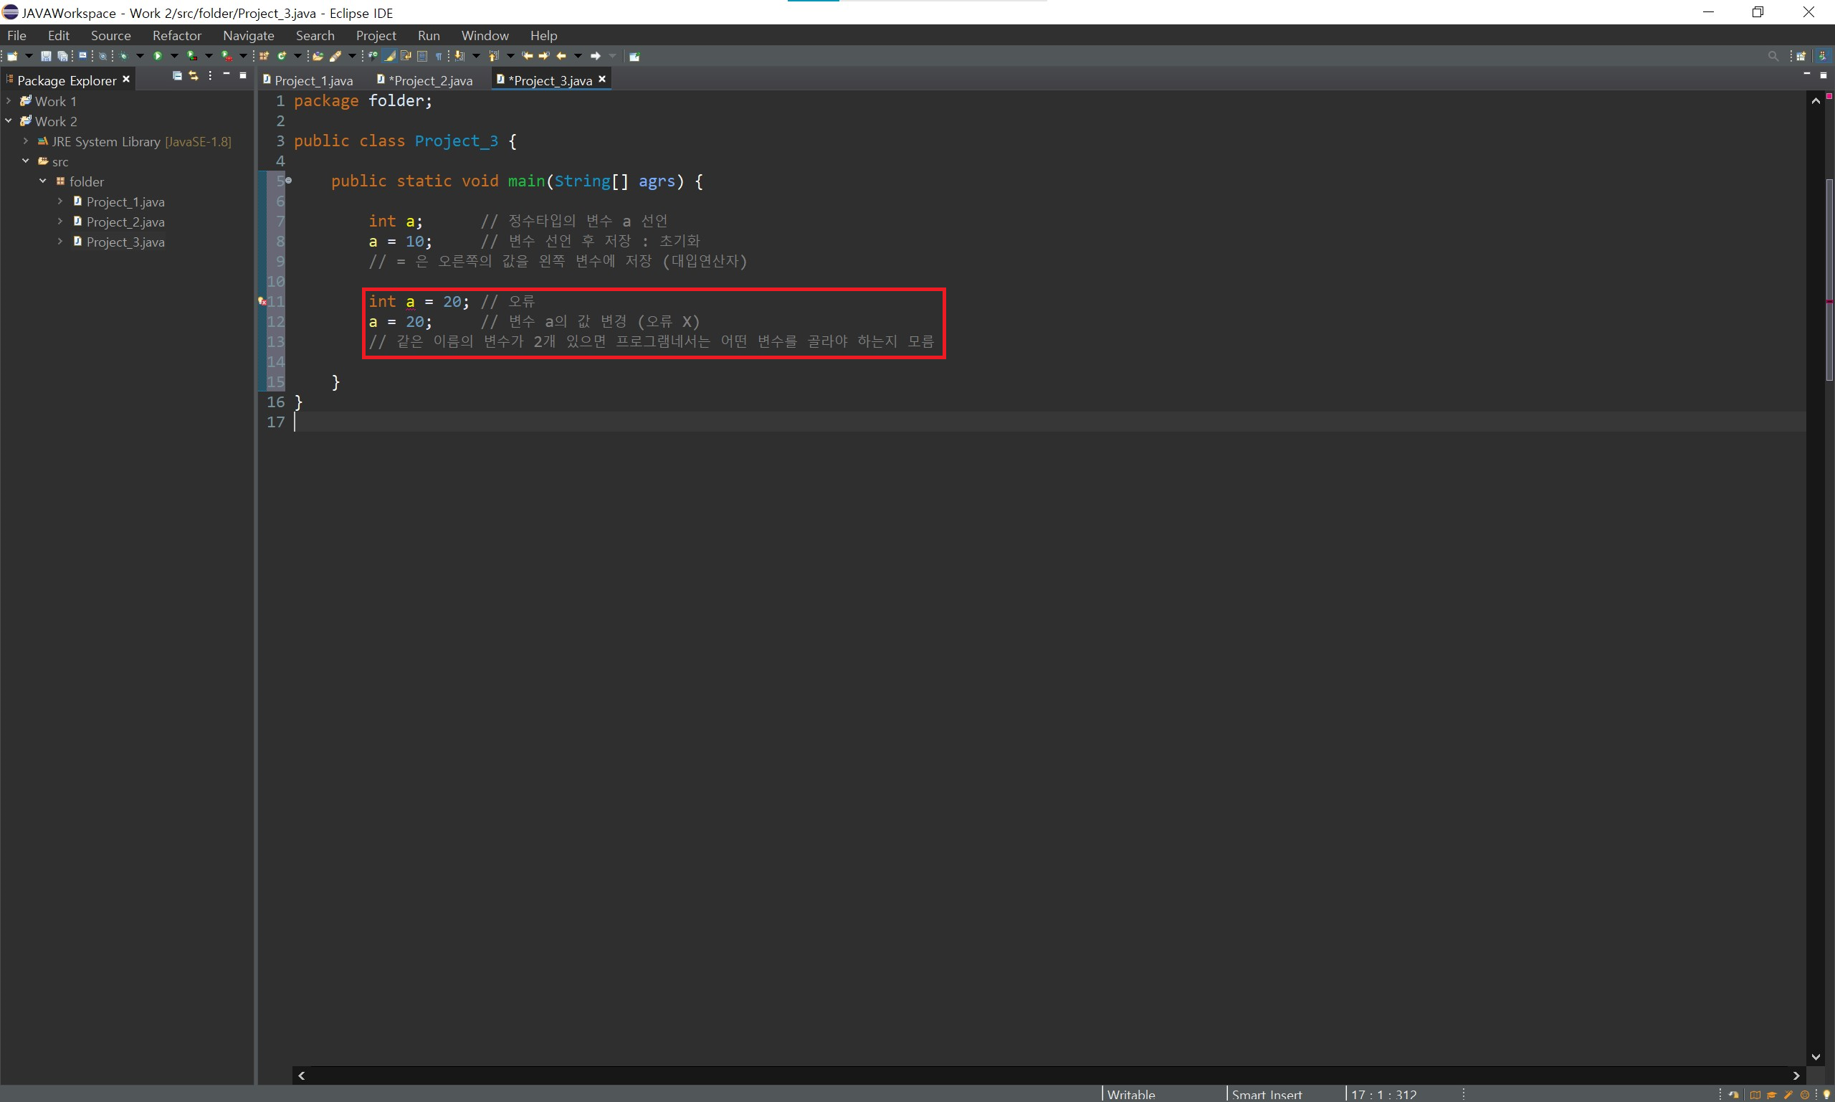Open Project_1.java in Package Explorer
This screenshot has width=1835, height=1102.
coord(125,202)
